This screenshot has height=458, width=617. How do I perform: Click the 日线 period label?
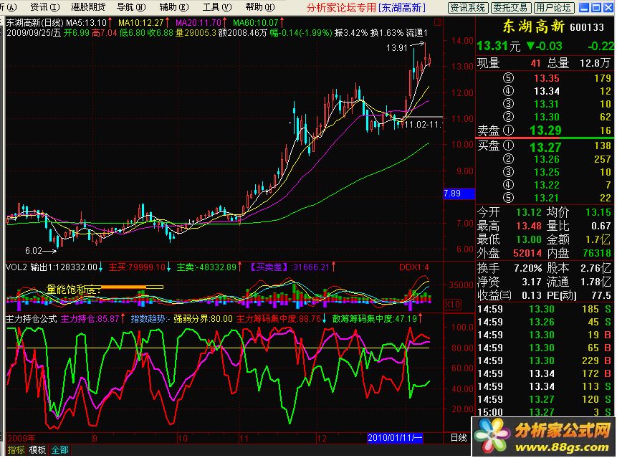click(459, 438)
